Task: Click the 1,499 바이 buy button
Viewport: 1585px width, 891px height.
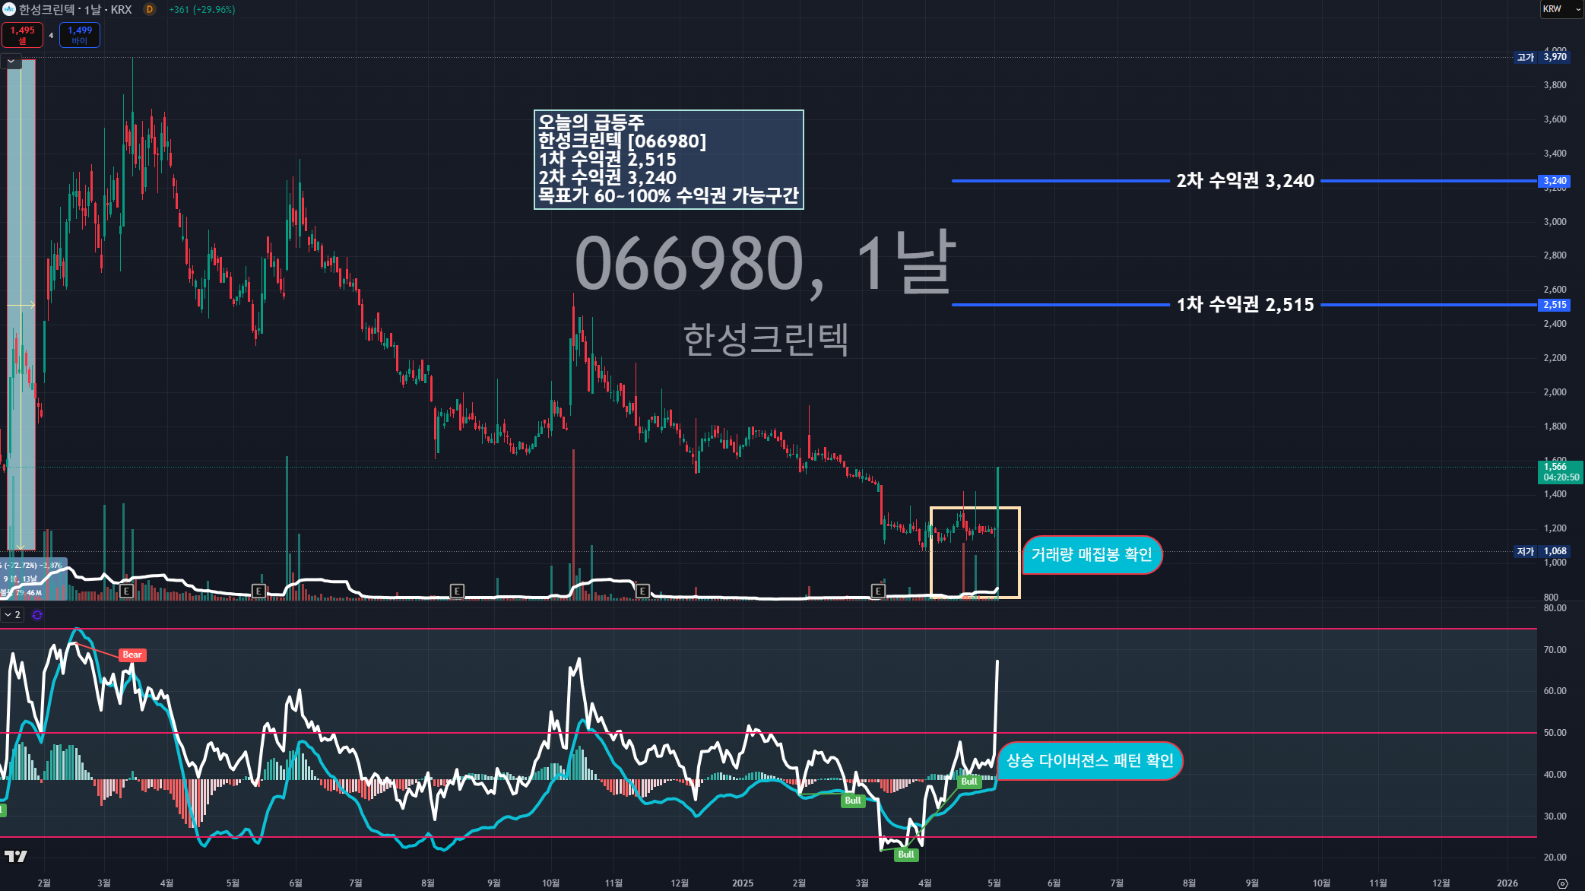Action: [79, 35]
